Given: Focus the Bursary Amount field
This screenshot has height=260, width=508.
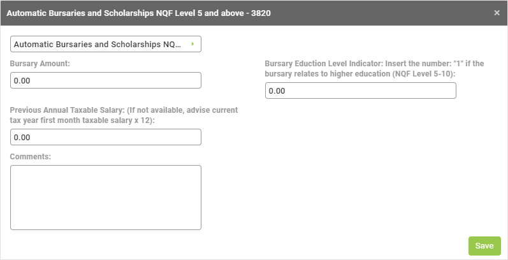Looking at the screenshot, I should [105, 80].
